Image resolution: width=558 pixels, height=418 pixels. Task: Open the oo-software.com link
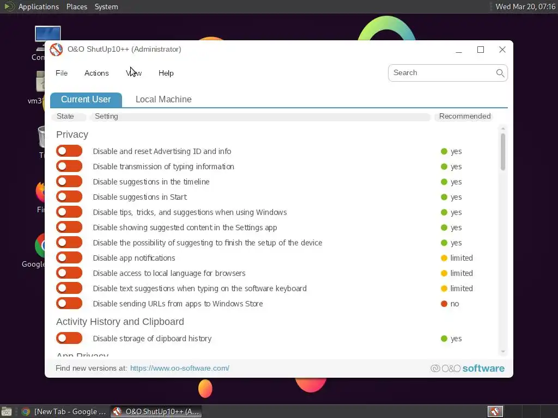(x=180, y=368)
